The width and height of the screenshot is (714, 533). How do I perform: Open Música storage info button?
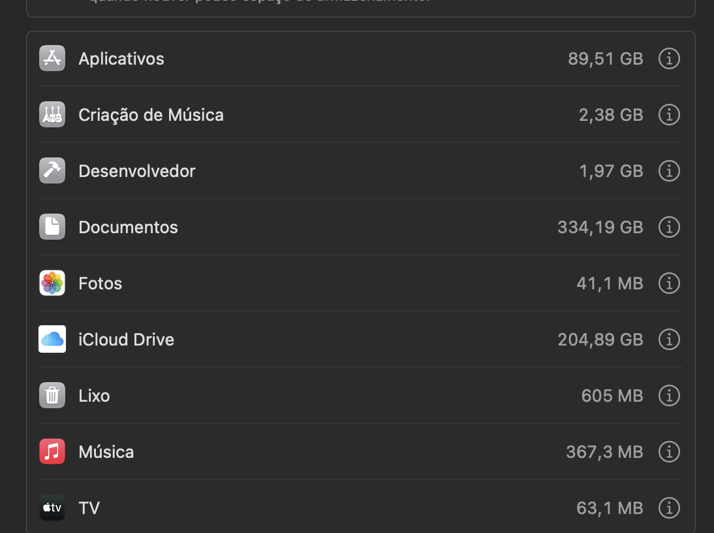(x=669, y=452)
